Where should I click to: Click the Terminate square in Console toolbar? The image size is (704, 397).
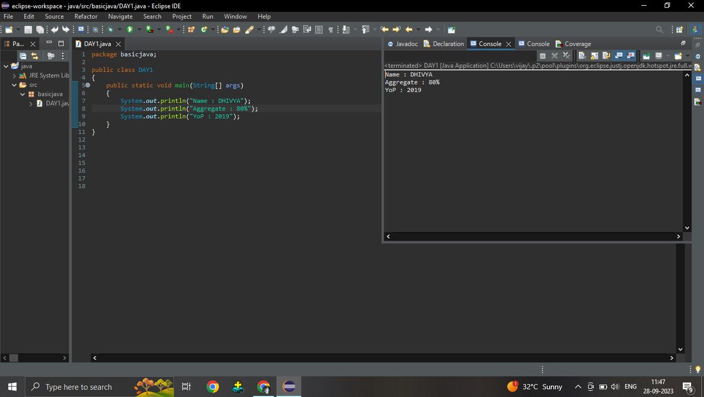coord(543,56)
